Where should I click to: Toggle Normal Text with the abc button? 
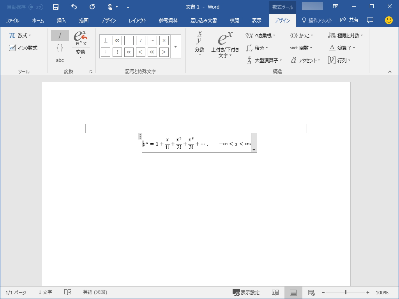(x=60, y=60)
